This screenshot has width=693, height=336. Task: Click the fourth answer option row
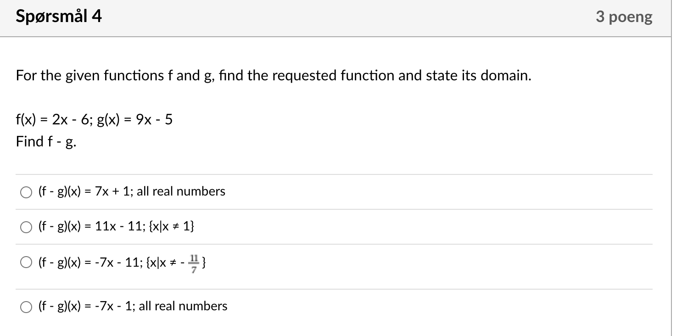click(x=132, y=306)
